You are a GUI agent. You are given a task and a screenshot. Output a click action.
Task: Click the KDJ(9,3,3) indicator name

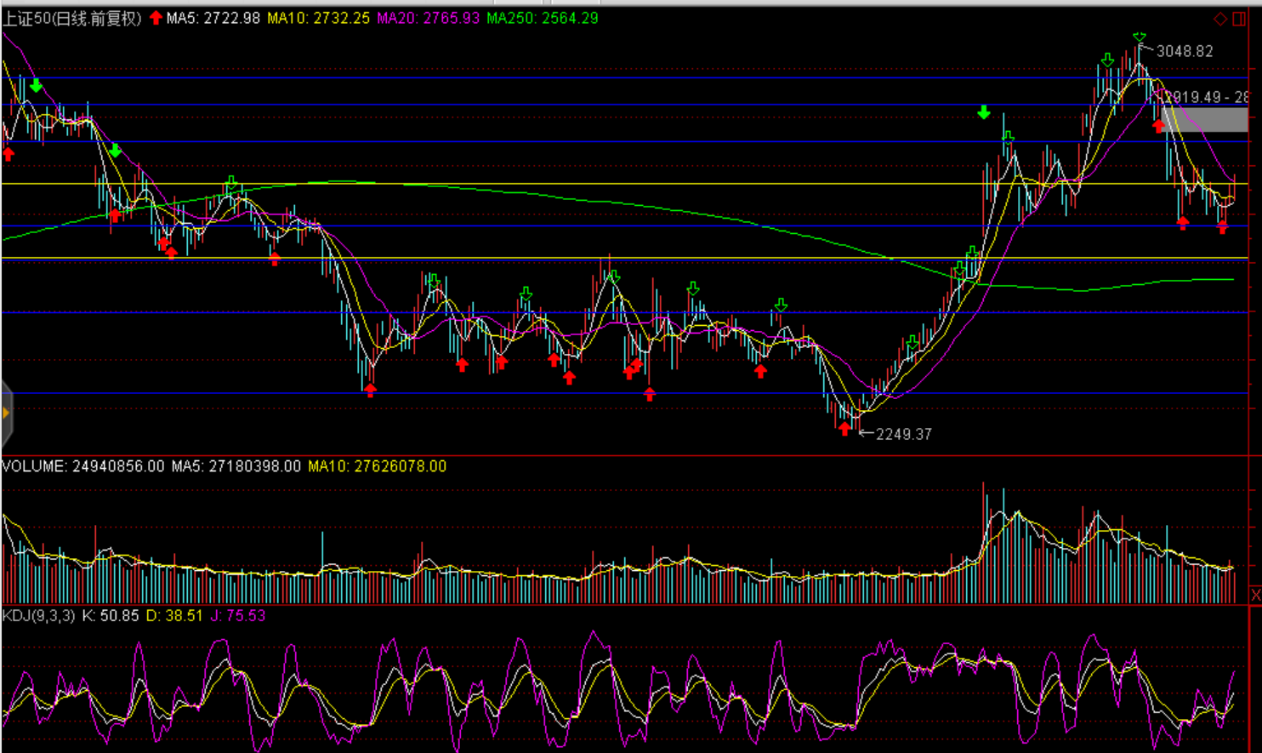[x=38, y=615]
